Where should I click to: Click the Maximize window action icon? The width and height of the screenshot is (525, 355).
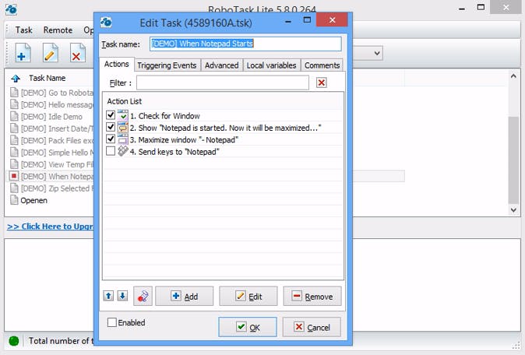coord(122,139)
